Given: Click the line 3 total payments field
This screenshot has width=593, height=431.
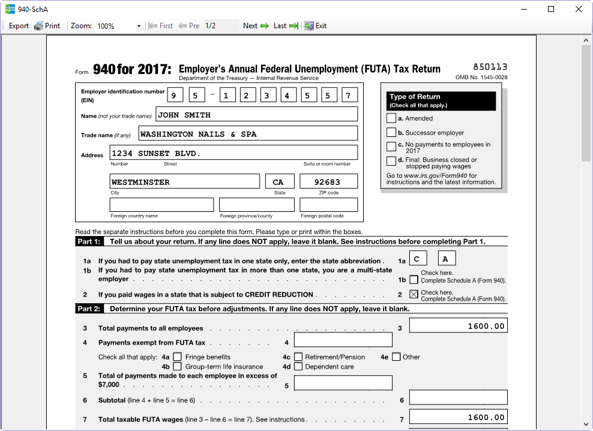Looking at the screenshot, I should 458,326.
